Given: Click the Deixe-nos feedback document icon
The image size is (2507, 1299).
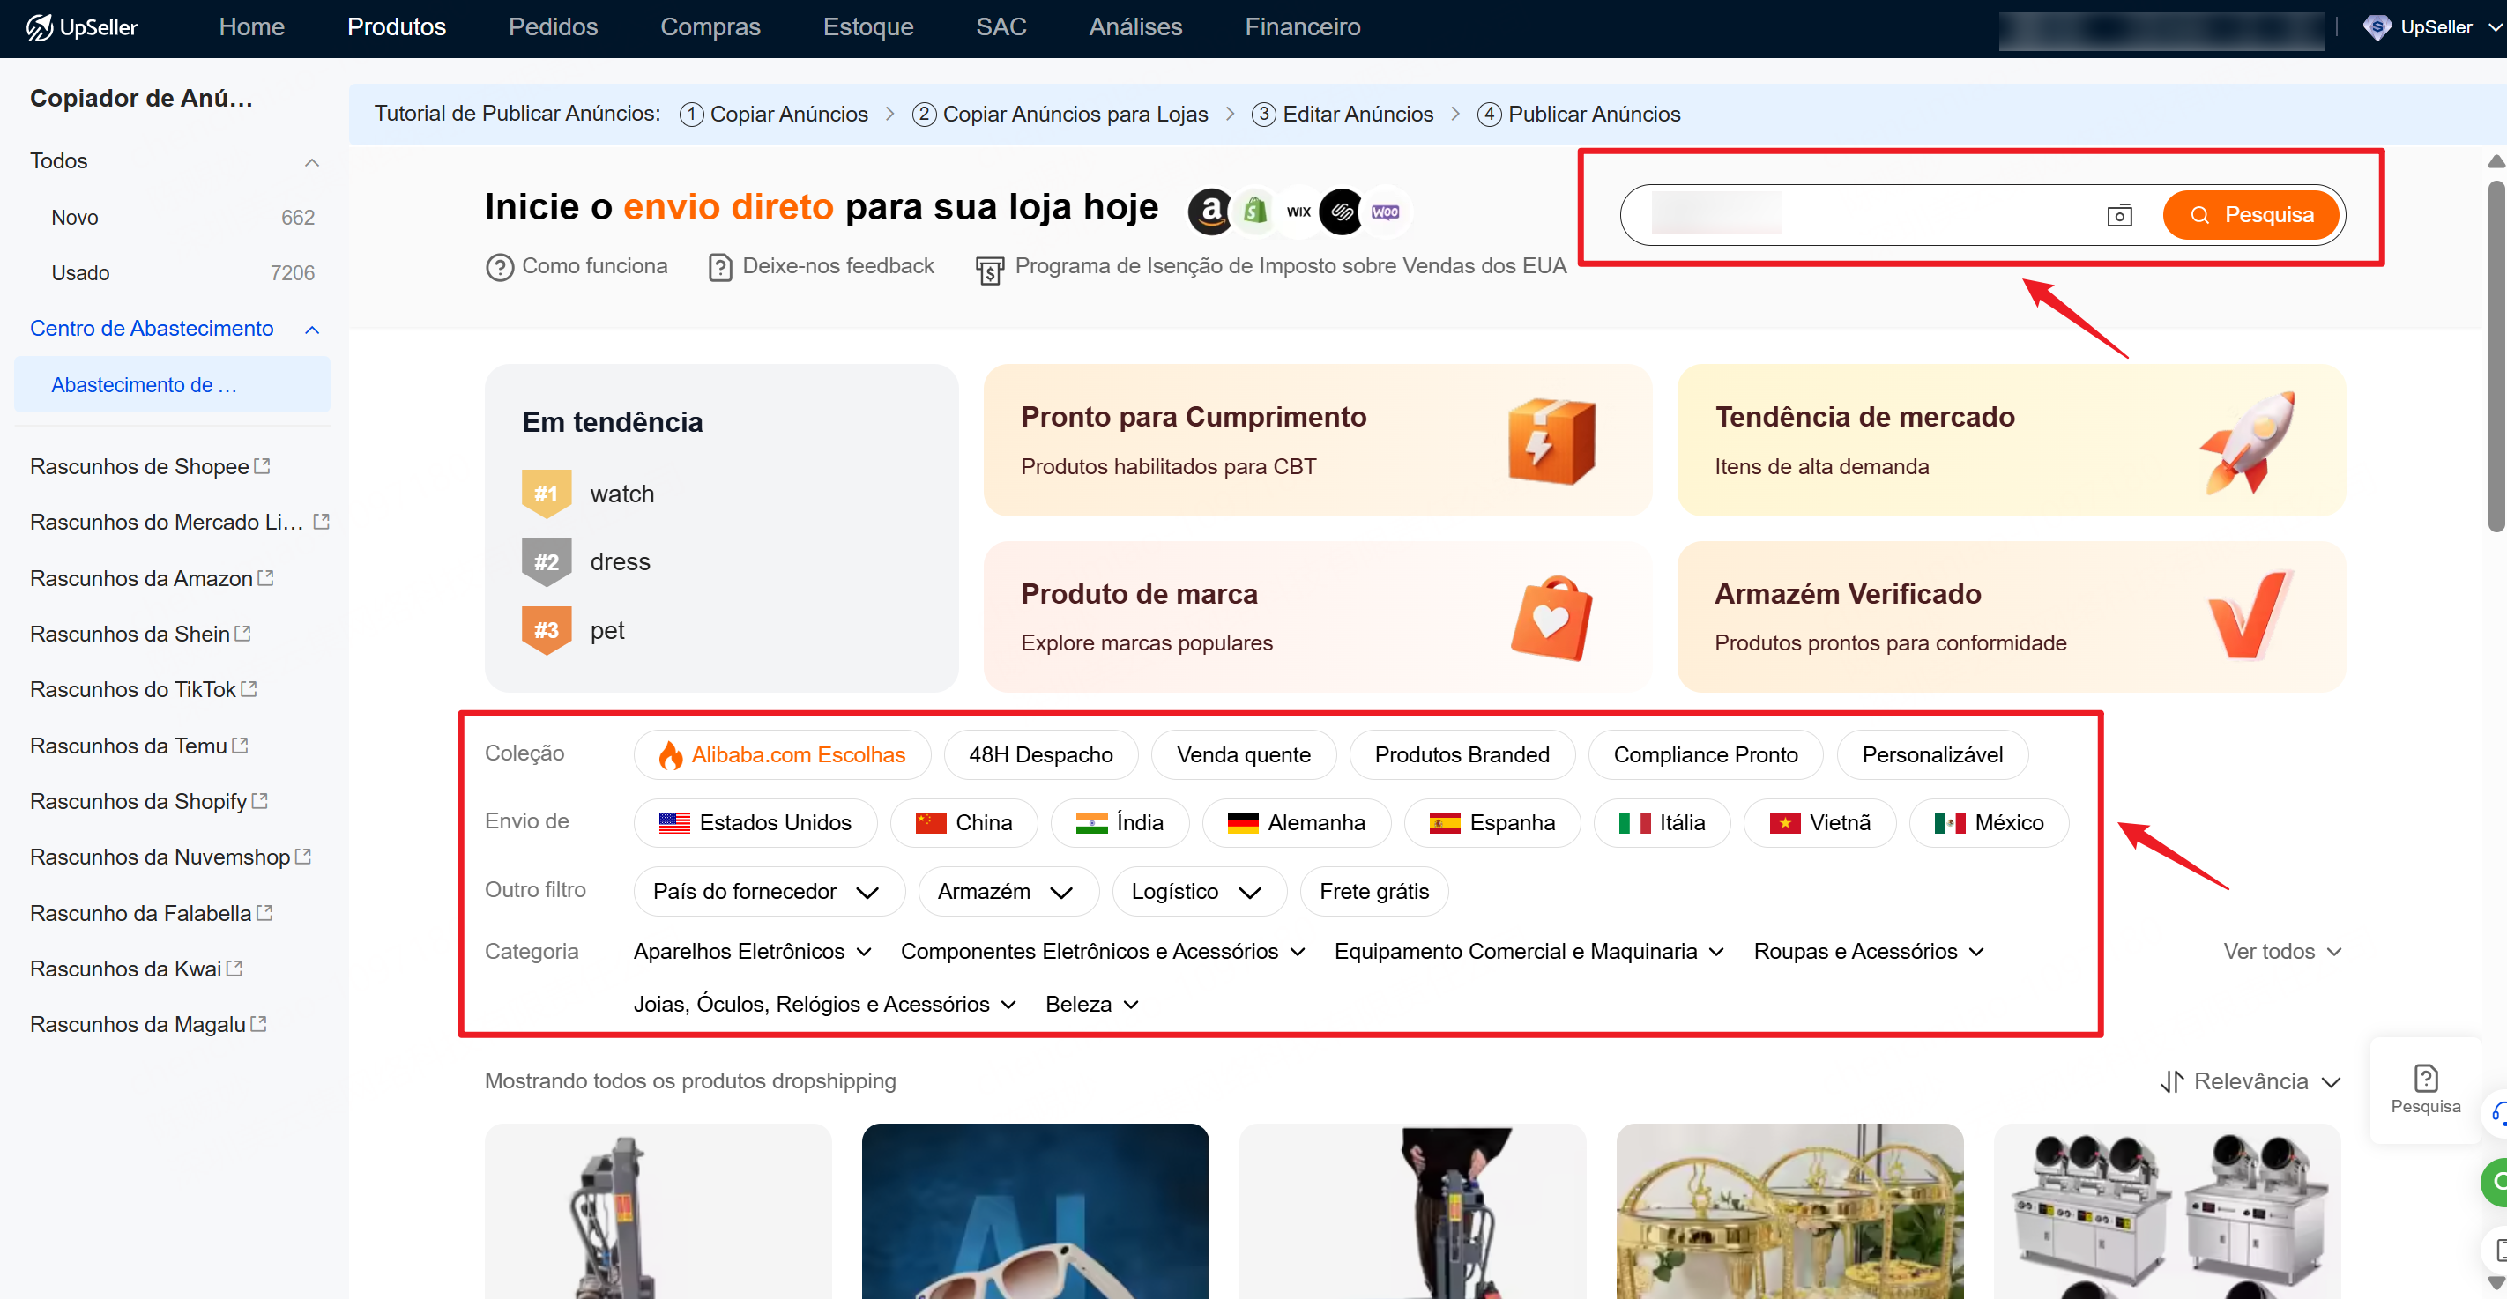Looking at the screenshot, I should pyautogui.click(x=719, y=267).
